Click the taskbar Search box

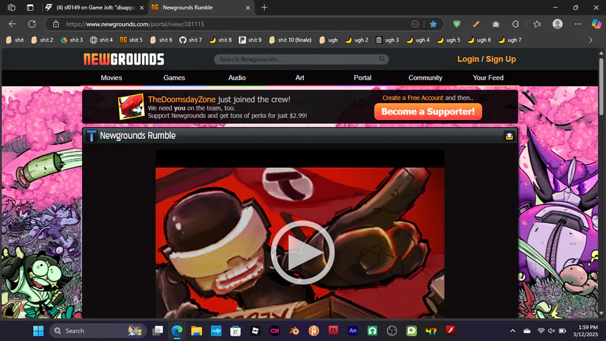98,331
